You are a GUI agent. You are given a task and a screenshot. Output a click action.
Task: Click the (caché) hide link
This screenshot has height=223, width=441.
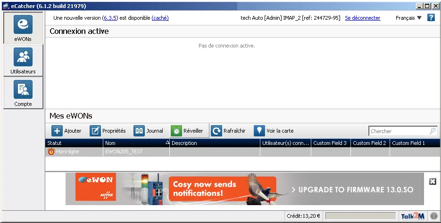[160, 18]
